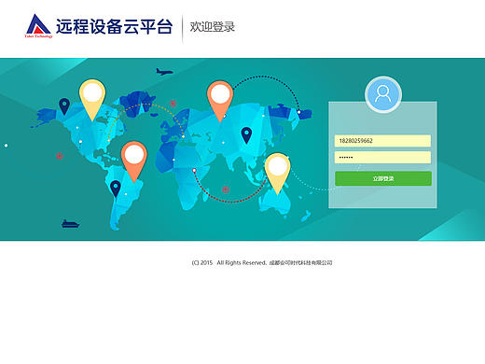Image resolution: width=485 pixels, height=364 pixels.
Task: Click the username field containing 18280259662
Action: coord(382,141)
